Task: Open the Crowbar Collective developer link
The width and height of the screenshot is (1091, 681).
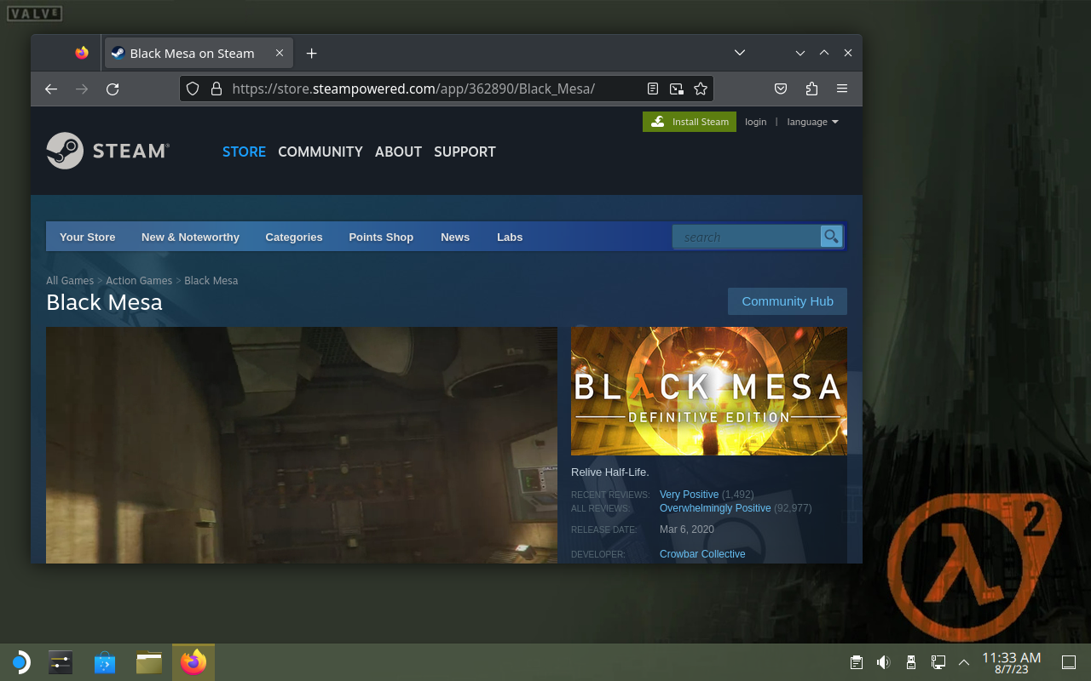Action: pos(702,554)
